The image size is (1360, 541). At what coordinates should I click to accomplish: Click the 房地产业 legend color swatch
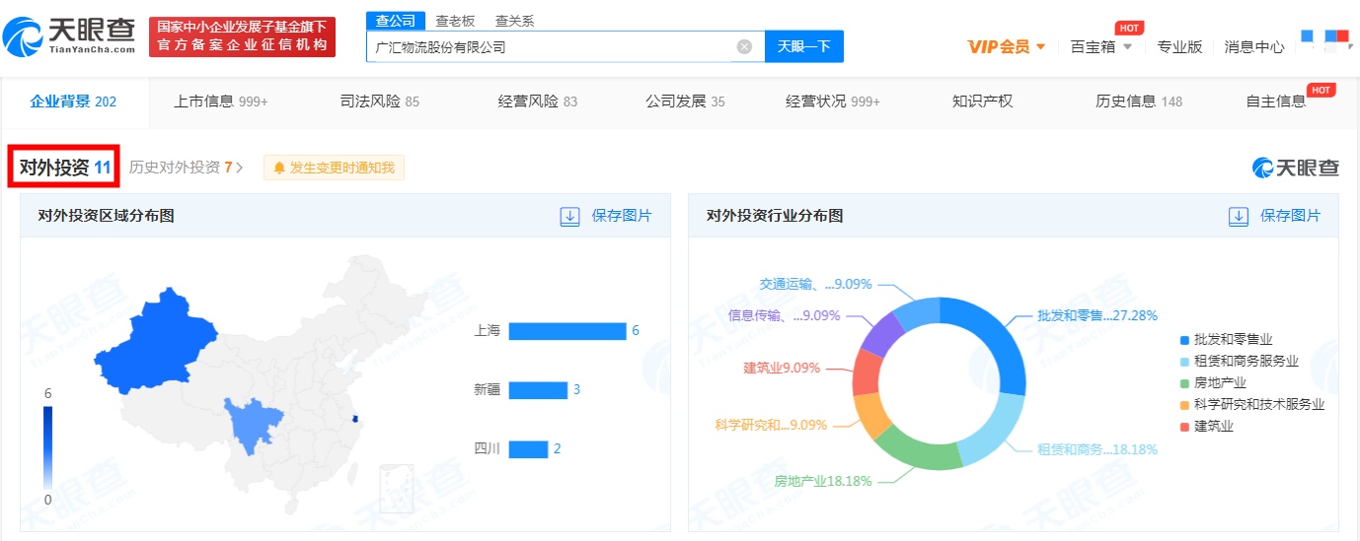click(1185, 382)
